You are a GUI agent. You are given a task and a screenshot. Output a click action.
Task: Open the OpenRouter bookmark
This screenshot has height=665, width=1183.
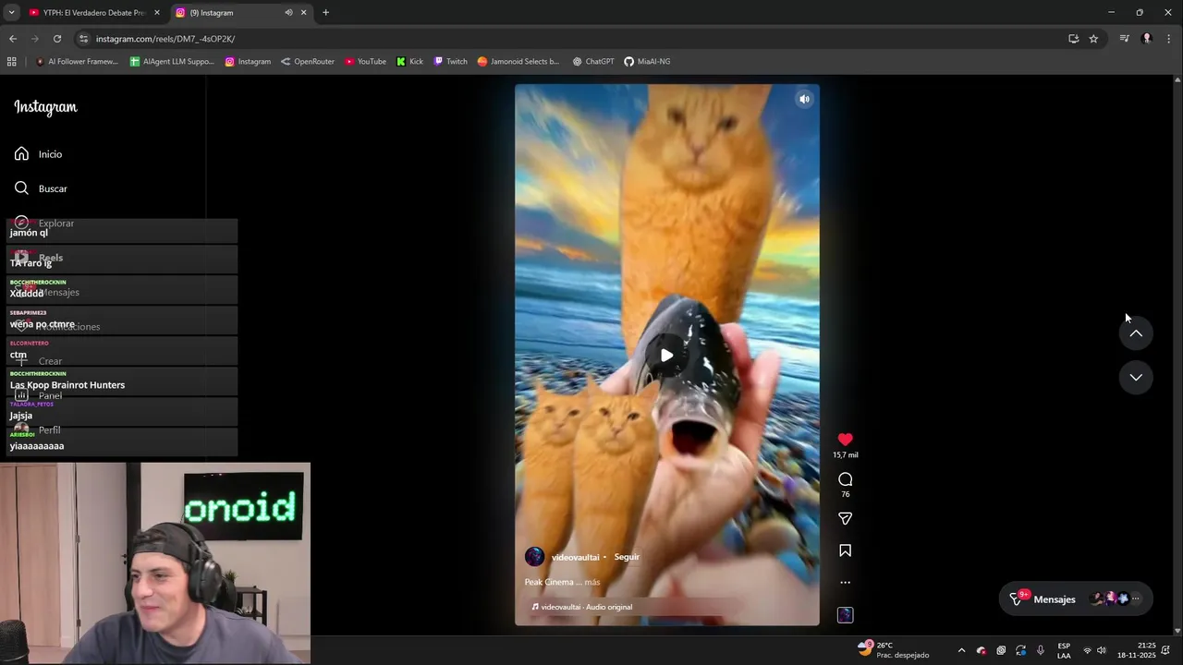tap(308, 62)
